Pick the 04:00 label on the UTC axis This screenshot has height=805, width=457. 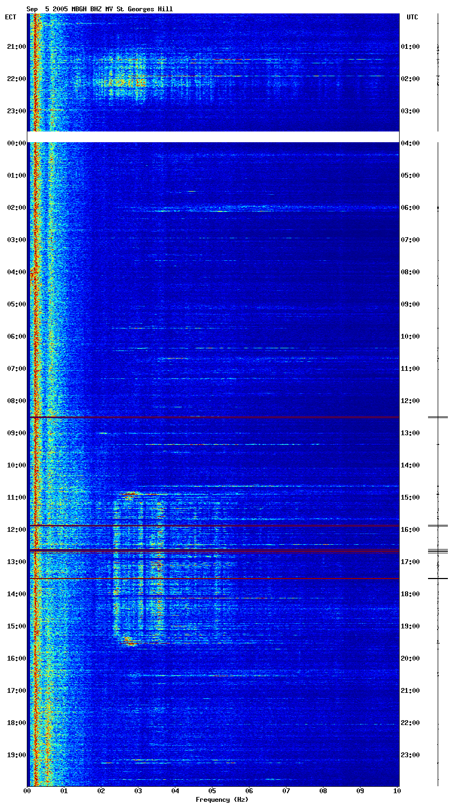pos(410,143)
